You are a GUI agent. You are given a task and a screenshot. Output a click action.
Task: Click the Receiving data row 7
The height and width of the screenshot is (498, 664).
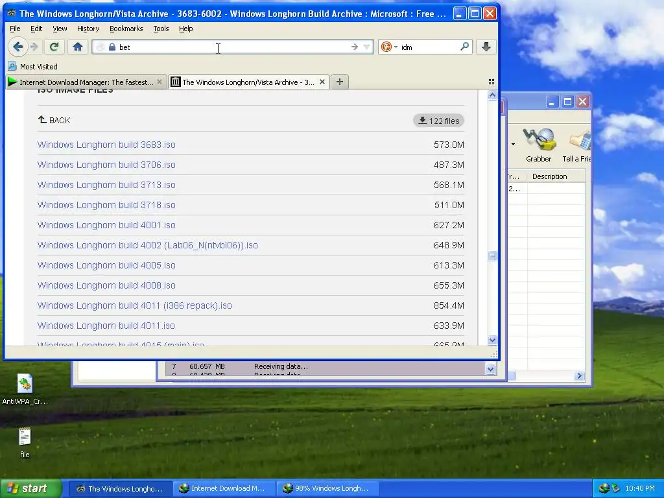click(x=326, y=366)
